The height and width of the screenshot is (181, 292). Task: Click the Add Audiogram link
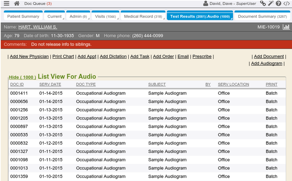(266, 63)
